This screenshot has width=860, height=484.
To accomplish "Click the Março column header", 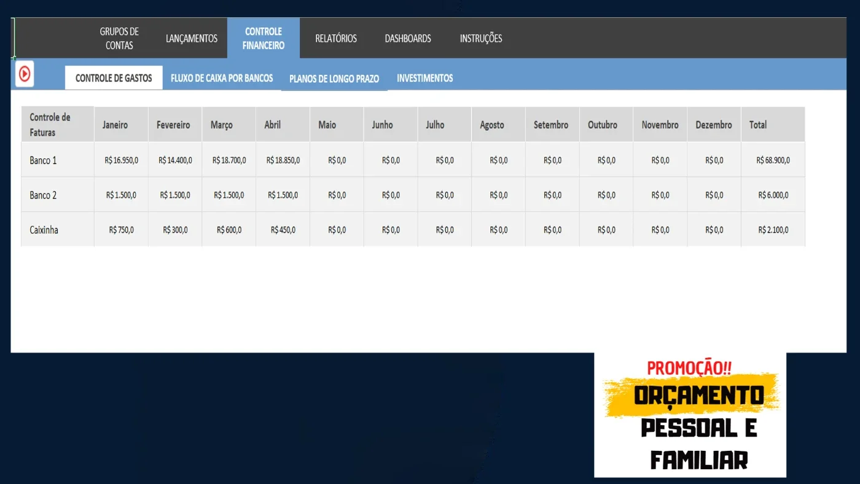I will [229, 125].
